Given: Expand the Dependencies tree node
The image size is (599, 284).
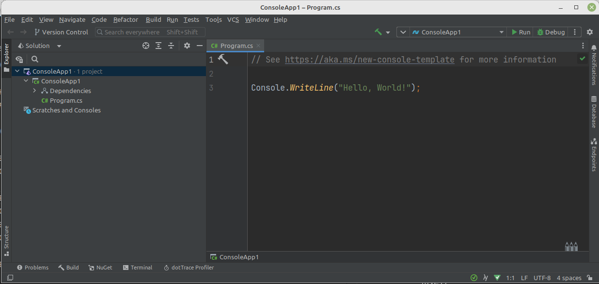Looking at the screenshot, I should 34,91.
